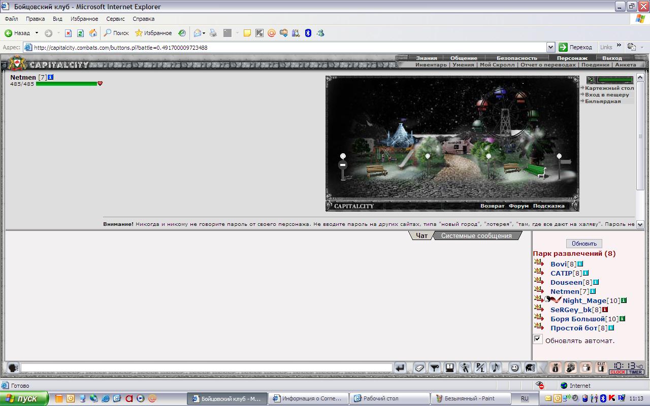The image size is (650, 406).
Task: Open info icon for Боря Большой
Action: point(622,319)
